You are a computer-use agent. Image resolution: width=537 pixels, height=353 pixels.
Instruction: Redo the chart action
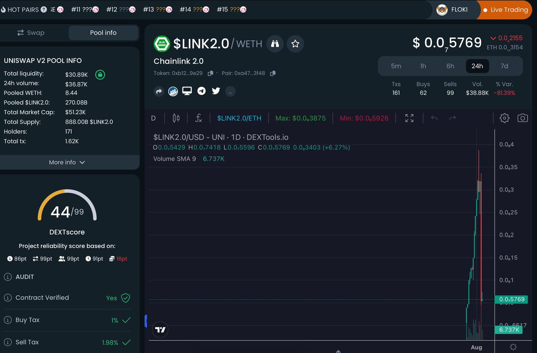452,118
